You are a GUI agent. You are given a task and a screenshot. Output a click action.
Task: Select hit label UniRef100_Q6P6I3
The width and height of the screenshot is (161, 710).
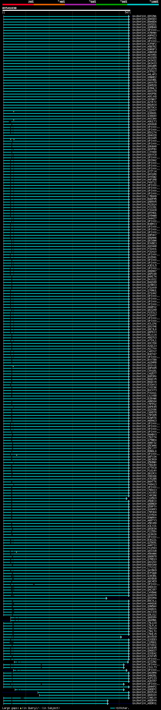tap(144, 332)
